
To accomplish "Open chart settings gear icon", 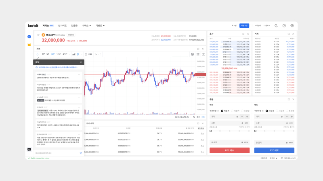I will tap(193, 54).
